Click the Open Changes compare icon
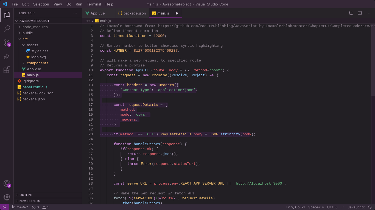Screen dimensions: 375x210 351,13
